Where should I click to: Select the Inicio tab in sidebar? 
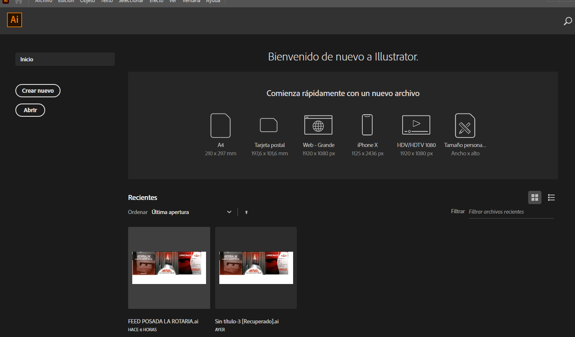pos(65,59)
